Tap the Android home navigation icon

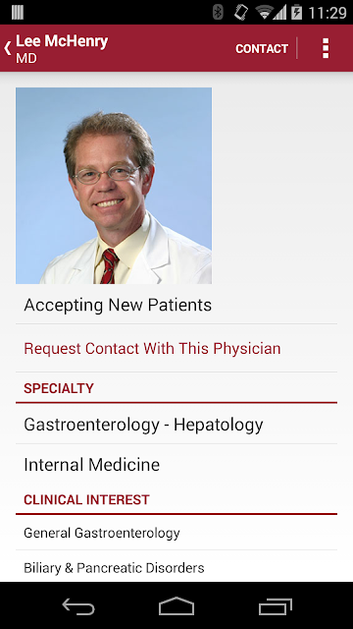pos(176,605)
